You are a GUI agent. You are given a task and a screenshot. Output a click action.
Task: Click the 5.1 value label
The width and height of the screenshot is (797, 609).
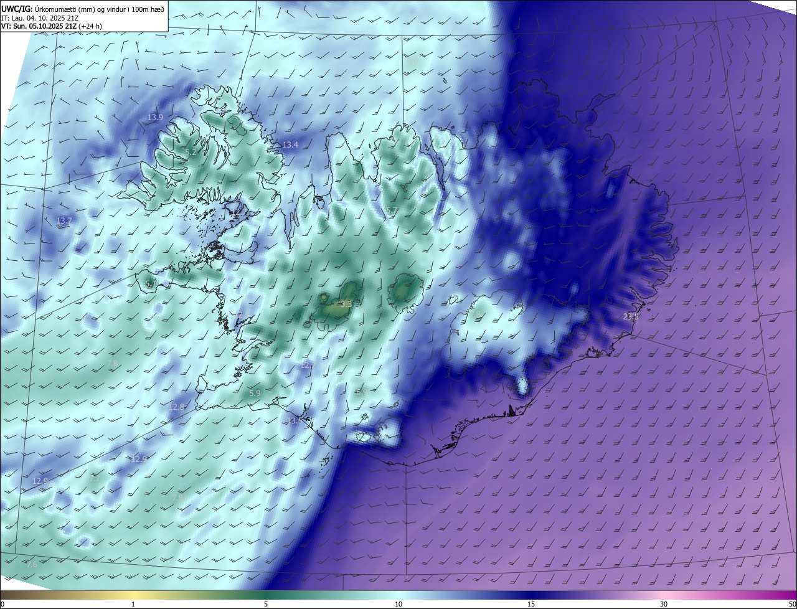(x=150, y=285)
